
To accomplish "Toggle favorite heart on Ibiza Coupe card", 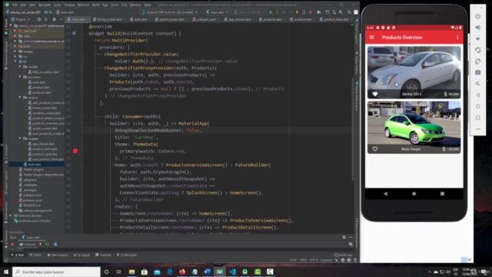I will pyautogui.click(x=375, y=149).
